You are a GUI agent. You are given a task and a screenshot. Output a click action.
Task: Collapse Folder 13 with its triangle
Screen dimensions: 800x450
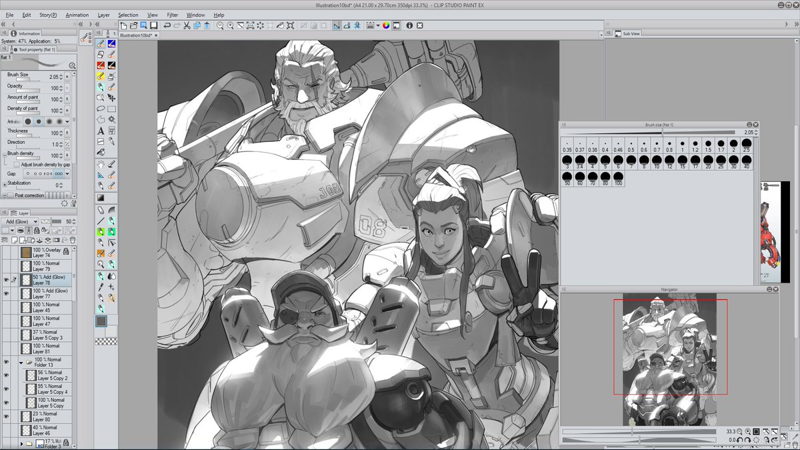[x=21, y=363]
